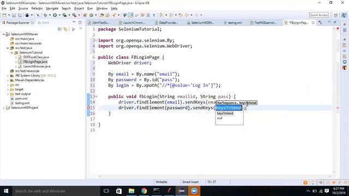Open dropdown next to Back arrow
349x196 pixels.
point(191,15)
